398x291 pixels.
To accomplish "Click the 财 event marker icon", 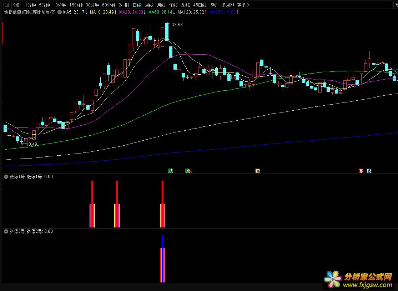I will tap(369, 171).
